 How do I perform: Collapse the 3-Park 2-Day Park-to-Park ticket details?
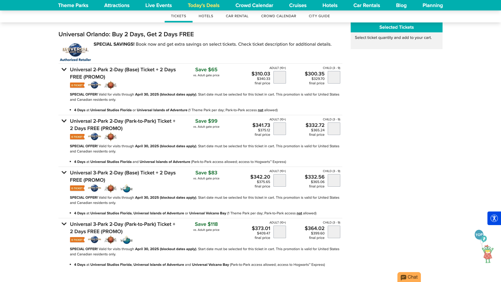point(64,224)
